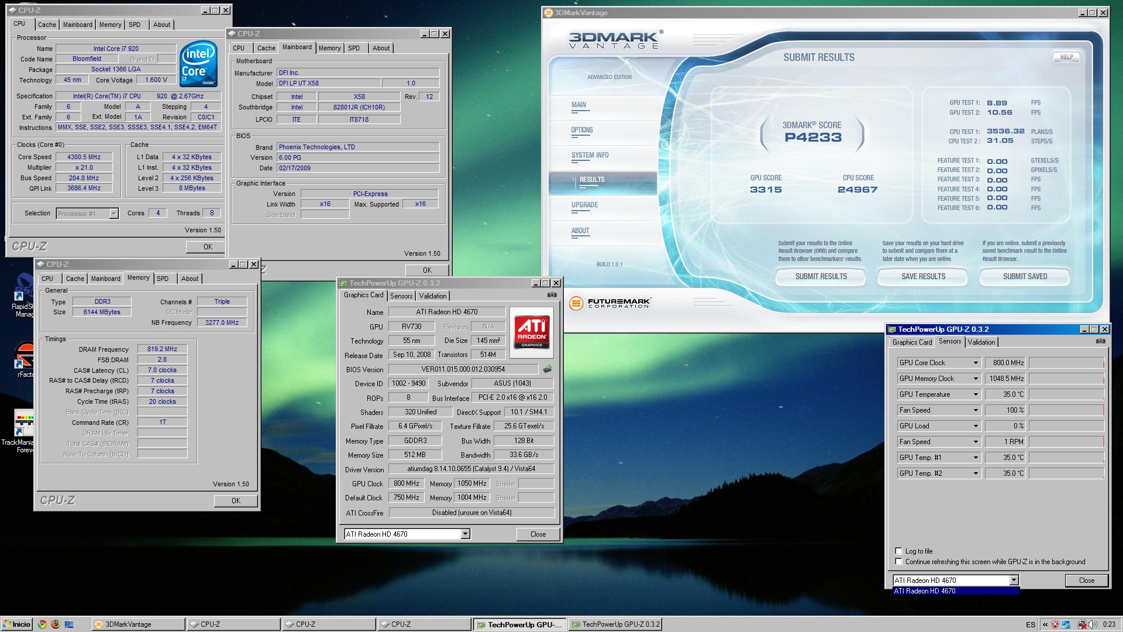Switch to 3DMarkVantage taskbar button
This screenshot has width=1123, height=632.
click(138, 624)
